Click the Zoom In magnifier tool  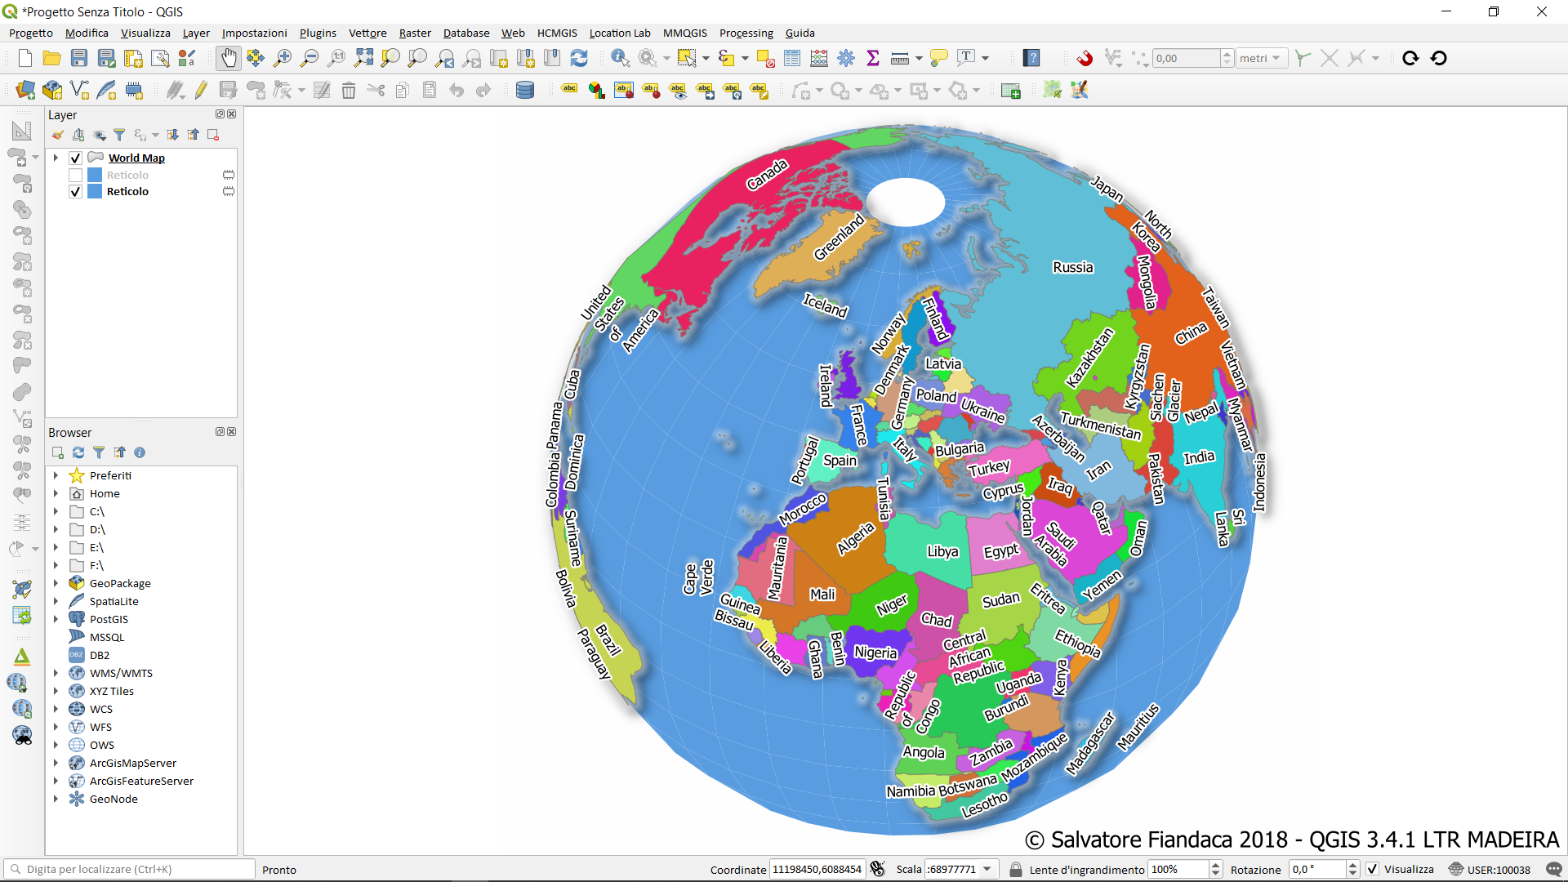coord(283,58)
